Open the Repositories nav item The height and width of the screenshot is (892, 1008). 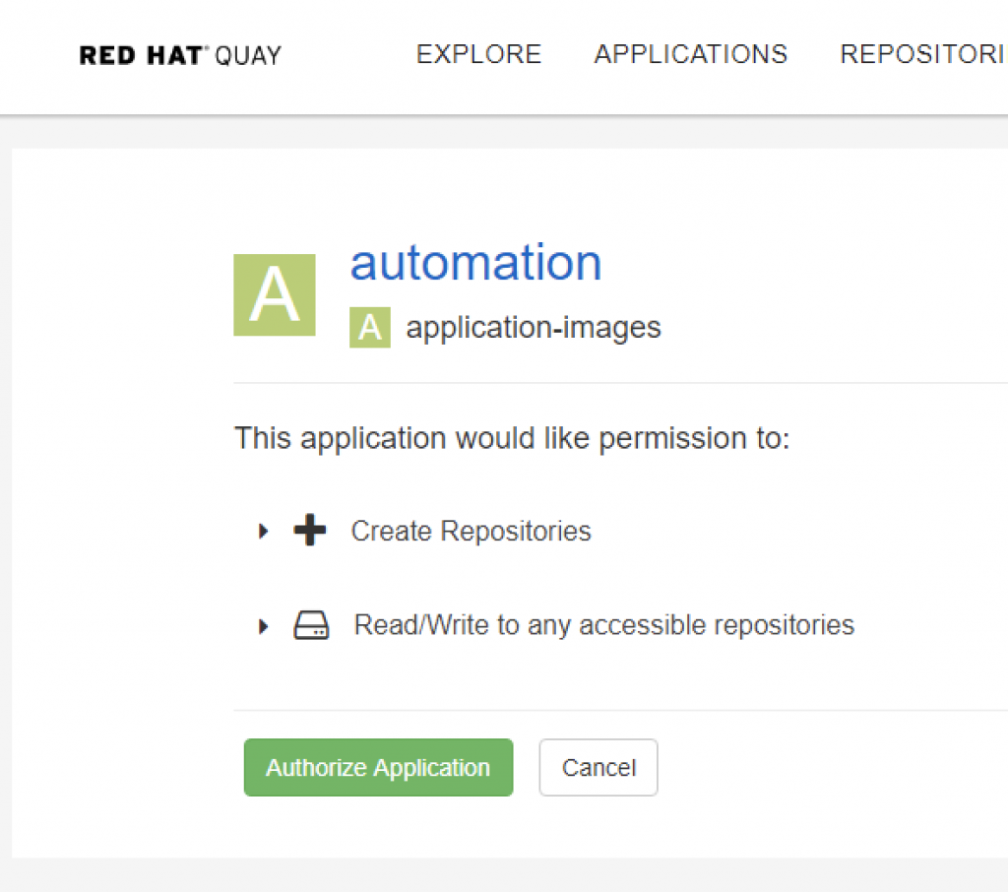[x=923, y=55]
